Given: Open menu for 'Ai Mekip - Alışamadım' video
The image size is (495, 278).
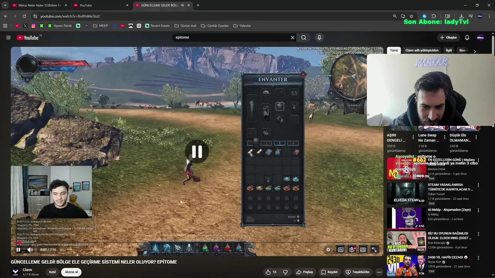Looking at the screenshot, I should click(x=478, y=210).
